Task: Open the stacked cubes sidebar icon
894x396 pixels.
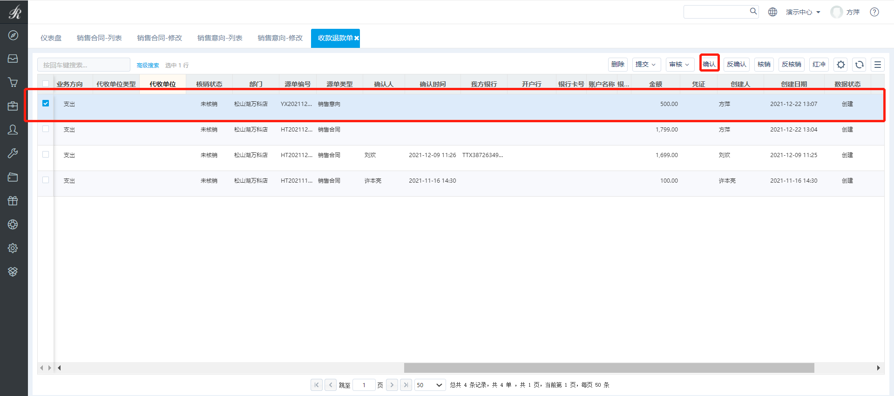Action: pyautogui.click(x=13, y=271)
